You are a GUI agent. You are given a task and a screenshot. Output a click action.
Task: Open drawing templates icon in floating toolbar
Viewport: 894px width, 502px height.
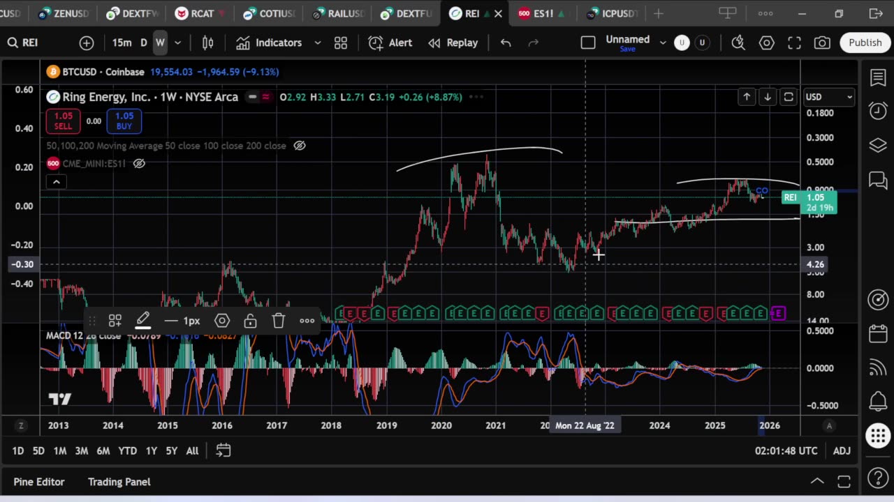(x=115, y=321)
